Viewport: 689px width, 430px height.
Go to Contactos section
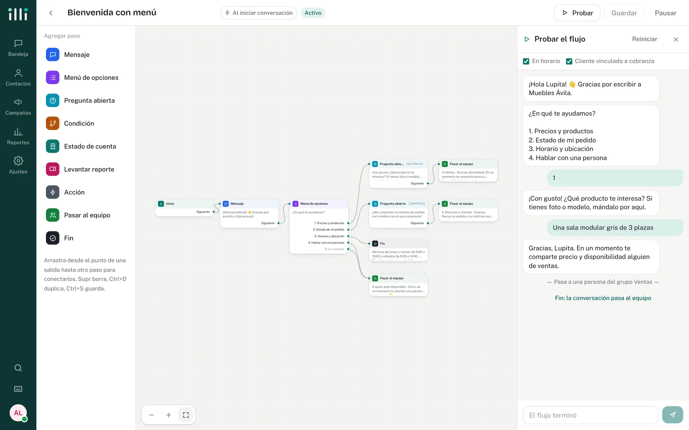pyautogui.click(x=18, y=78)
